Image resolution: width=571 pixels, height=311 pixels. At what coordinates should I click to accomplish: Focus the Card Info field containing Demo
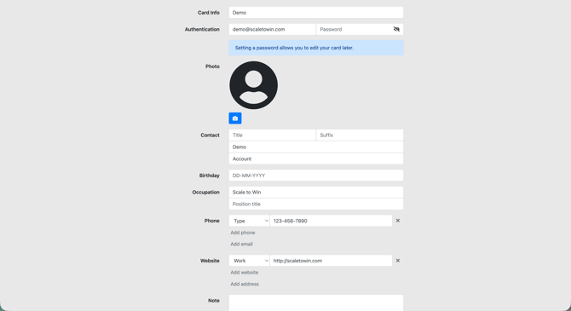click(315, 13)
